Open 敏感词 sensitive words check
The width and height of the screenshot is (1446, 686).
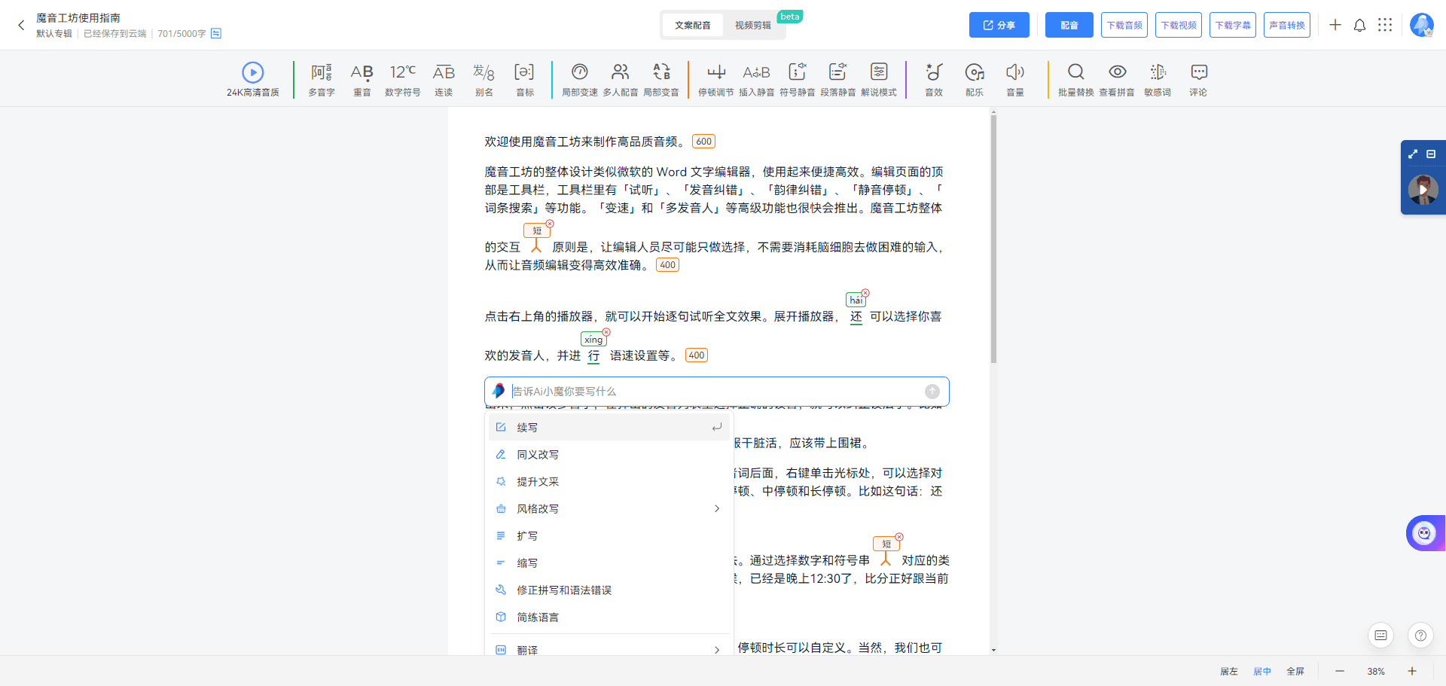click(1158, 80)
